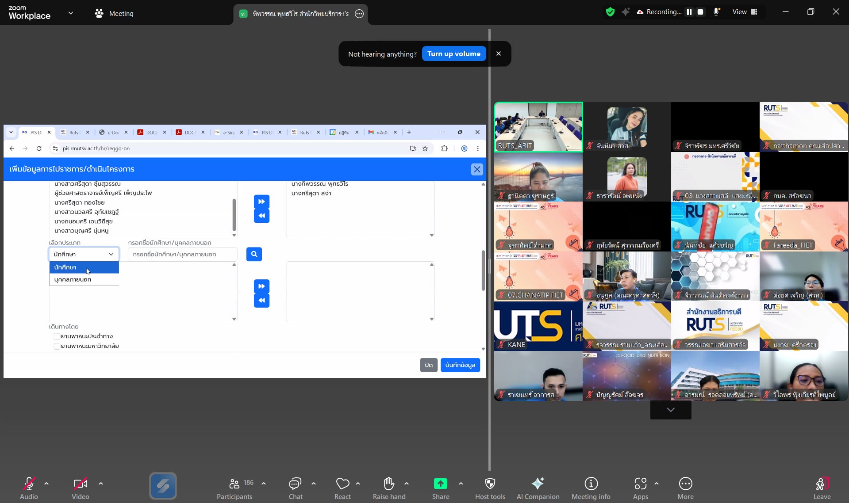Check the ยานพาหนะประจำทาง checkbox
This screenshot has width=849, height=503.
click(x=57, y=336)
